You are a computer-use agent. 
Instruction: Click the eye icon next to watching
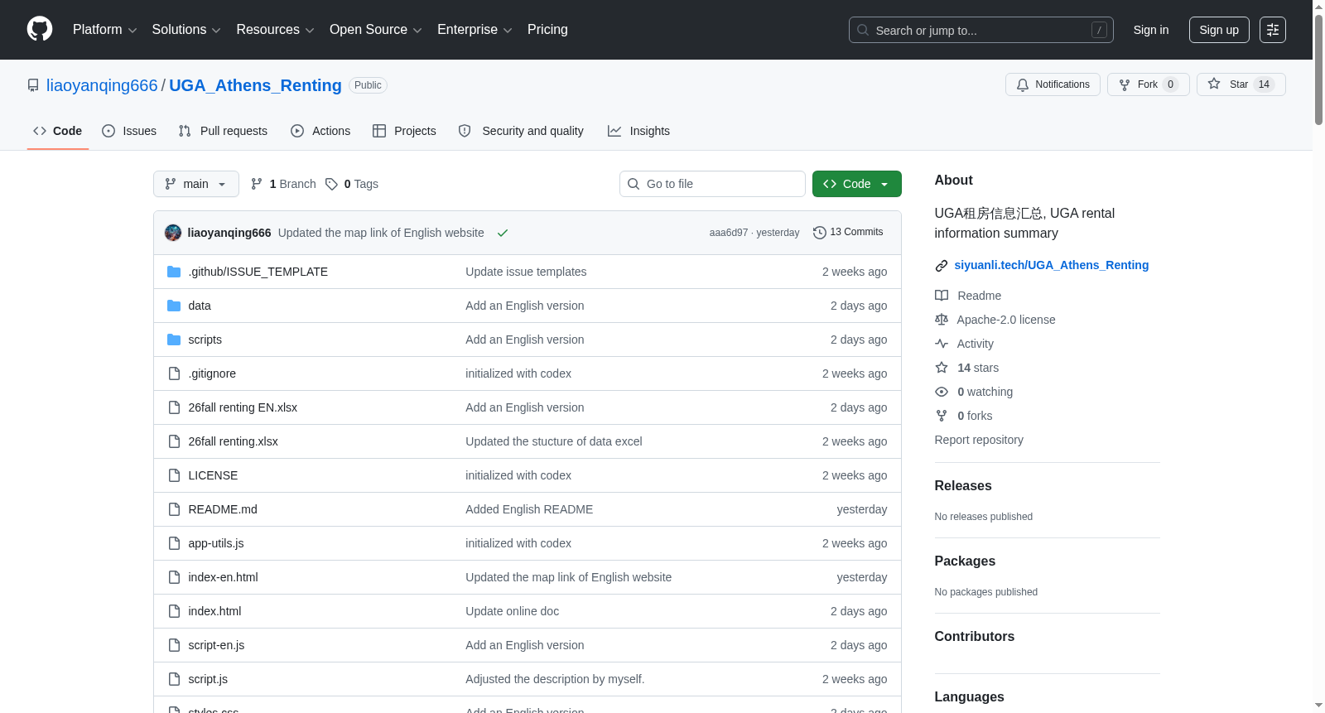[x=942, y=392]
